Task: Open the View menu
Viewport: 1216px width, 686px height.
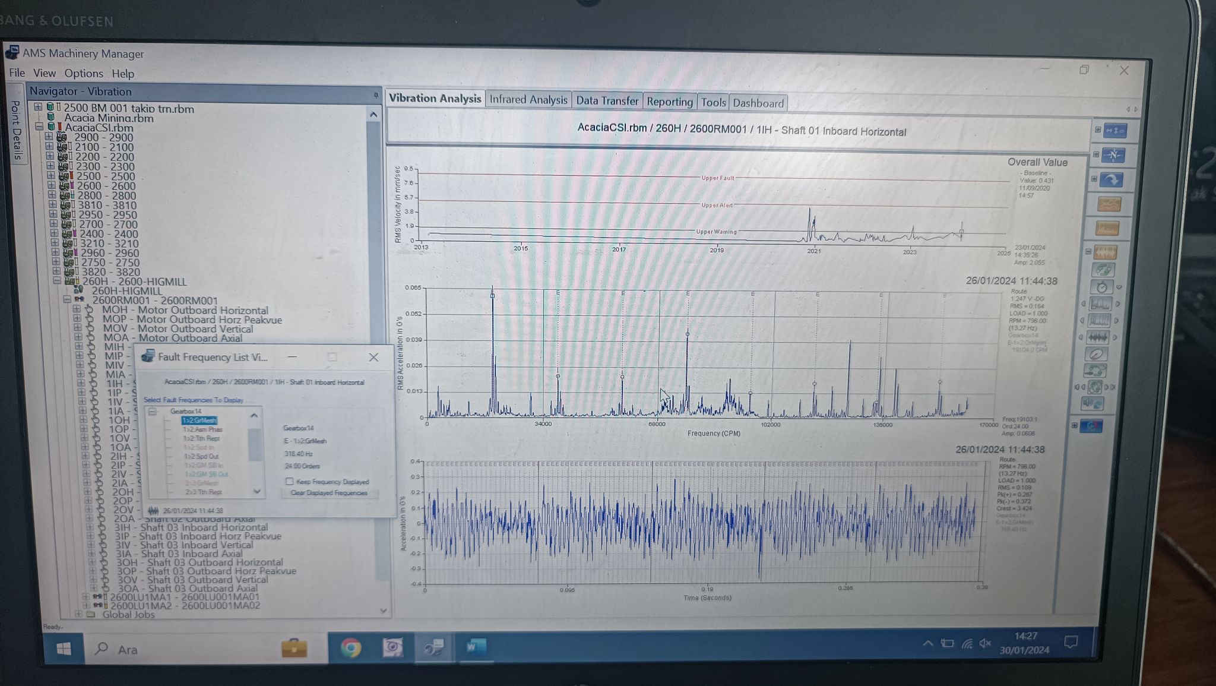Action: point(44,73)
